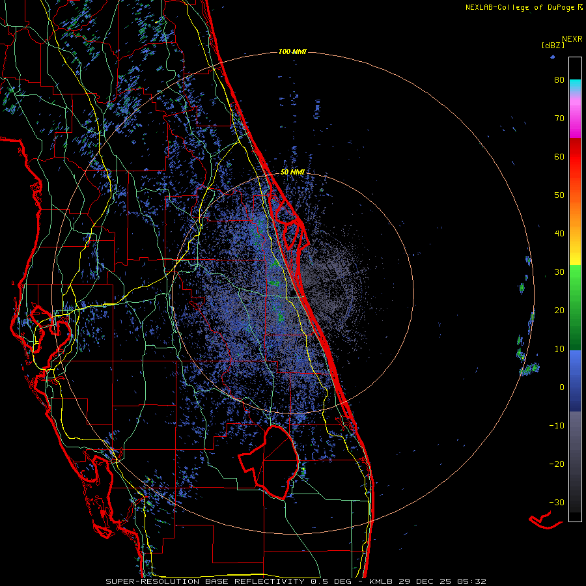586x586 pixels.
Task: Click the blue band of the dBZ color bar
Action: coord(575,381)
